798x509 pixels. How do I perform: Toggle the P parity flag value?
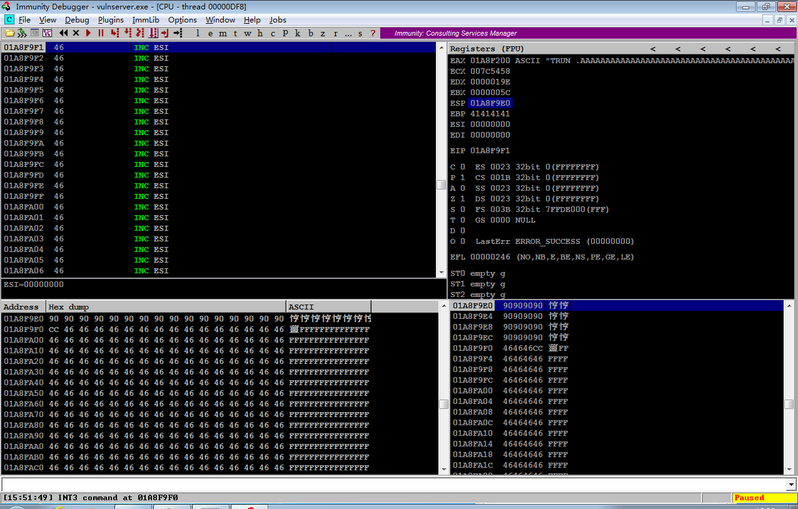(x=462, y=178)
